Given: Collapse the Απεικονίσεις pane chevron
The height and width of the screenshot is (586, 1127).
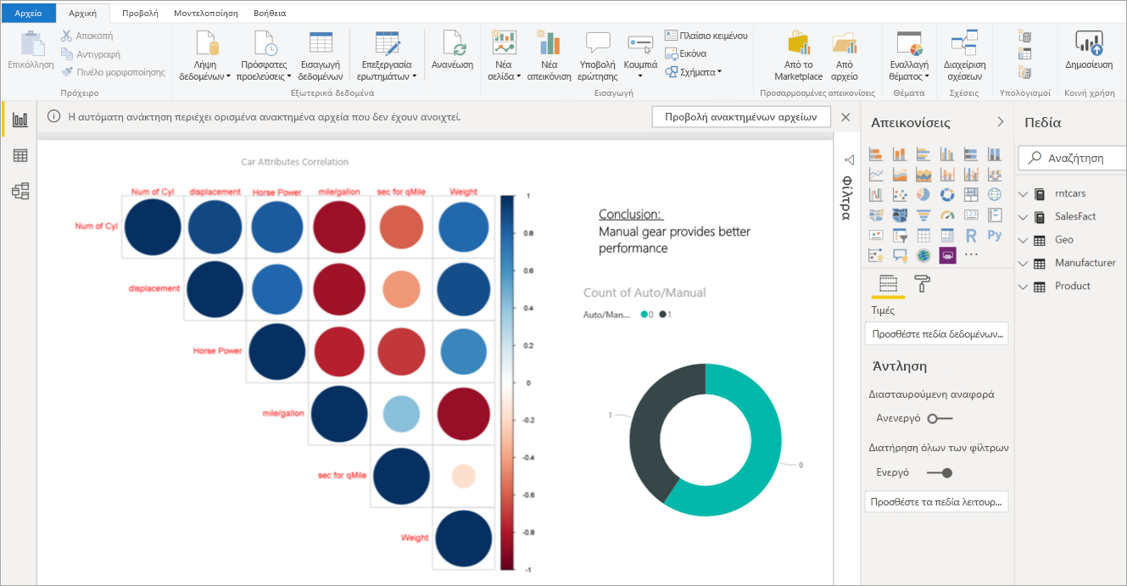Looking at the screenshot, I should (1001, 122).
